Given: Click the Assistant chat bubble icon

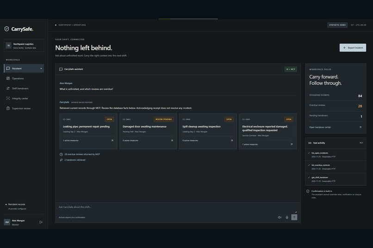Looking at the screenshot, I should [x=8, y=68].
